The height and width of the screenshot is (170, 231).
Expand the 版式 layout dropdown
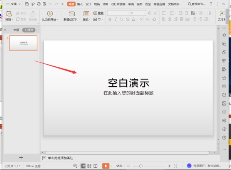point(87,19)
